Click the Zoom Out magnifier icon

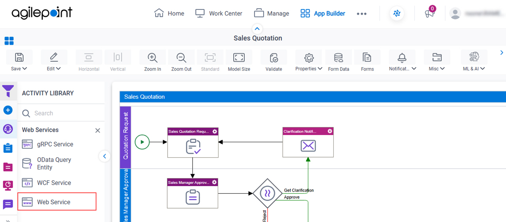(181, 58)
